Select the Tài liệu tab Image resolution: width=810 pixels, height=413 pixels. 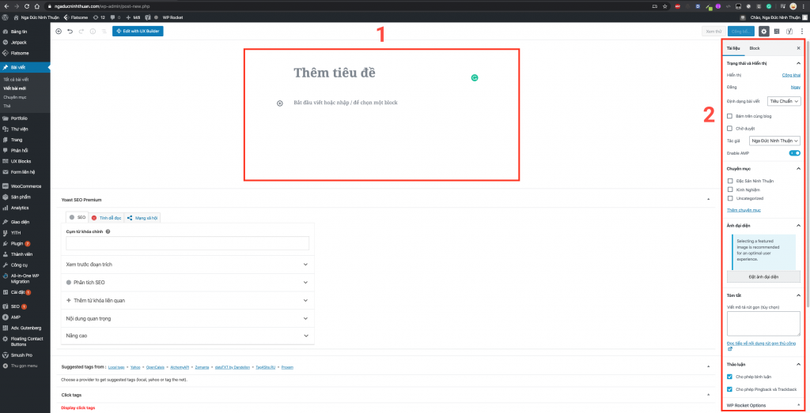(x=733, y=48)
